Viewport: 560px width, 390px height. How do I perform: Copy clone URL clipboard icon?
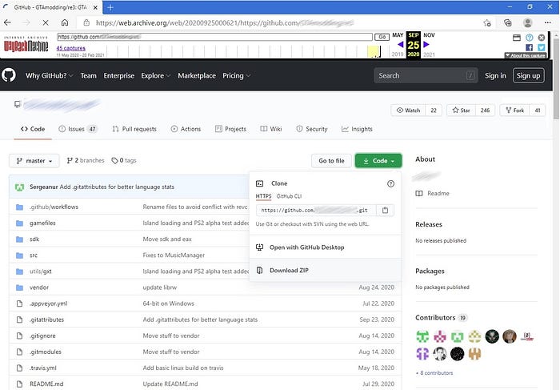(385, 210)
